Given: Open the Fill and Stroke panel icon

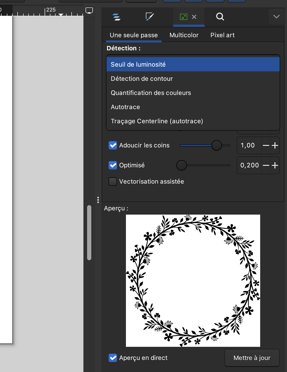Looking at the screenshot, I should pos(150,17).
